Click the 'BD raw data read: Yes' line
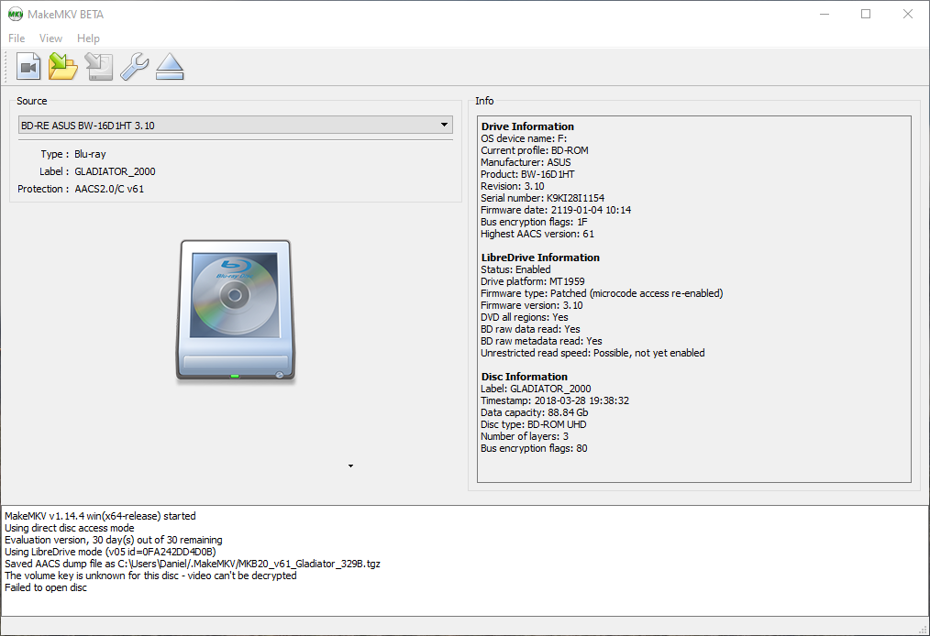 pos(530,329)
